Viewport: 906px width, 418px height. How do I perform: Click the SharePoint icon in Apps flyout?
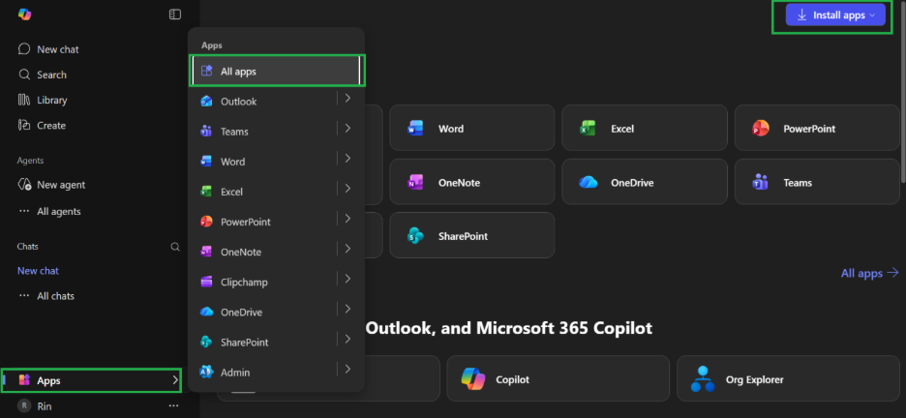click(206, 342)
